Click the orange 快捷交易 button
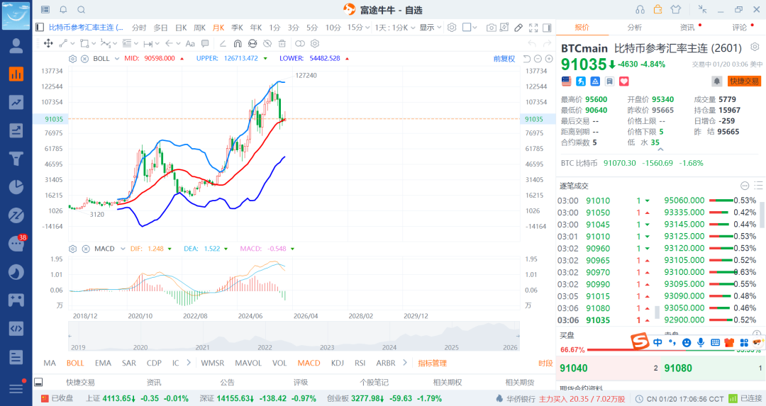Image resolution: width=766 pixels, height=406 pixels. [x=744, y=81]
